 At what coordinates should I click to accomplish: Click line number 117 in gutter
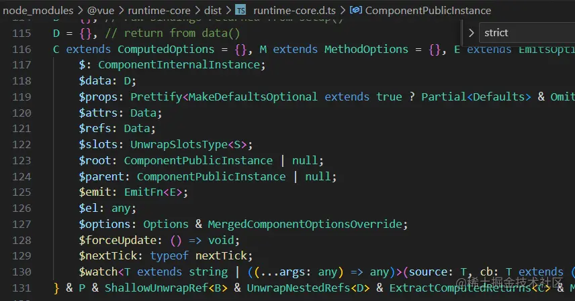coord(21,65)
